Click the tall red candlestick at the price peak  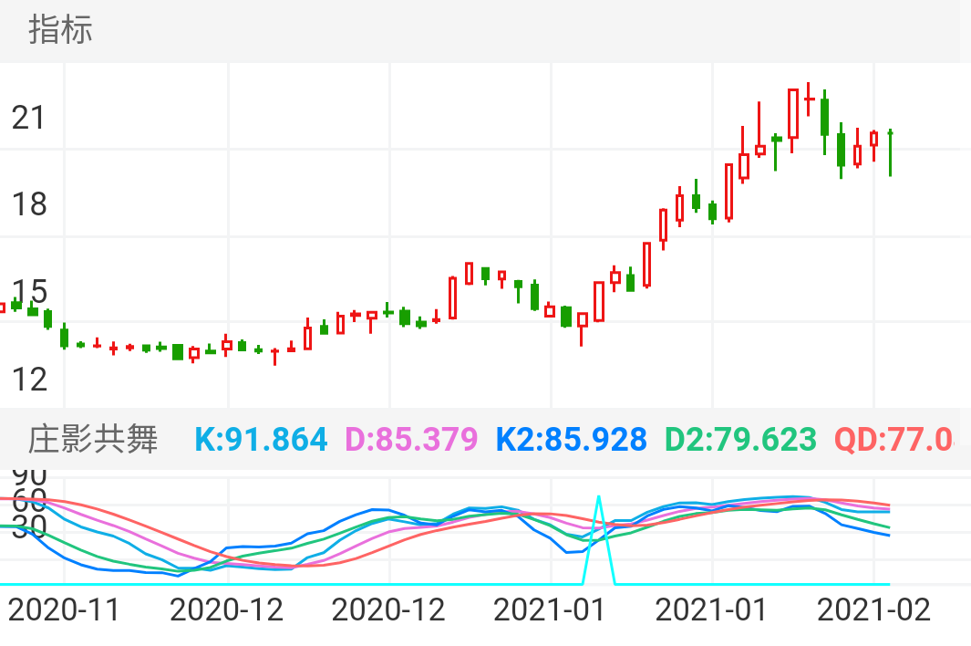793,113
